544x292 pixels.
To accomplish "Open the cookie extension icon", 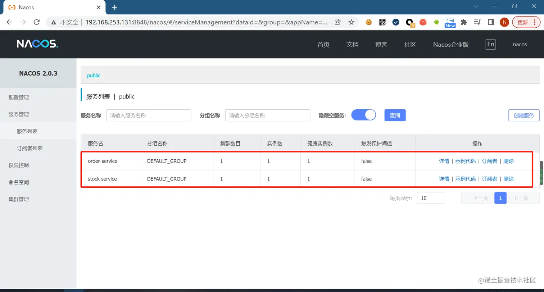I will (x=368, y=22).
